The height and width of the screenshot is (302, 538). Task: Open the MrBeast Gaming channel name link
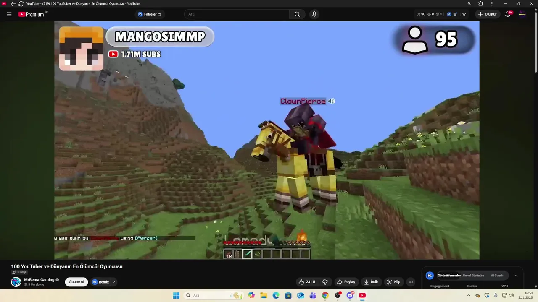click(x=39, y=280)
